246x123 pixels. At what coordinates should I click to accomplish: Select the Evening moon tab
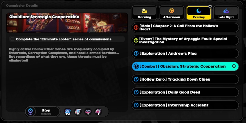click(199, 13)
